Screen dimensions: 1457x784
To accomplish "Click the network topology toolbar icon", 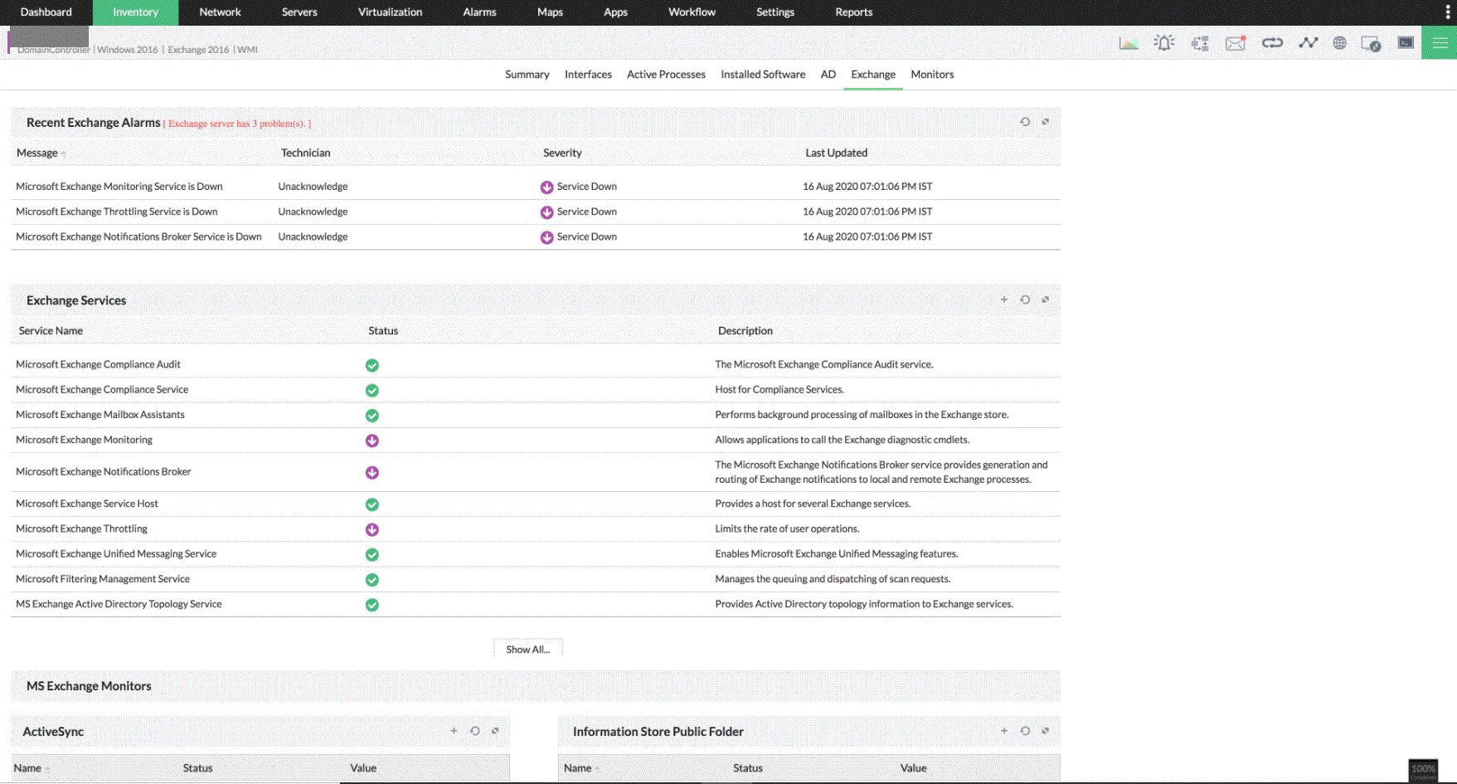I will coord(1199,42).
